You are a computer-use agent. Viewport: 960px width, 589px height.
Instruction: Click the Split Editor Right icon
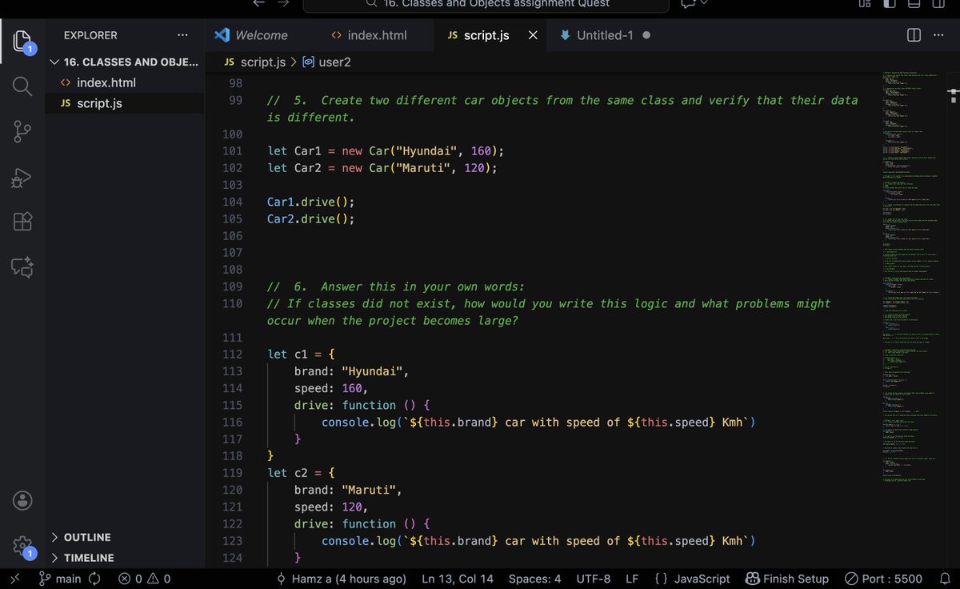click(914, 35)
